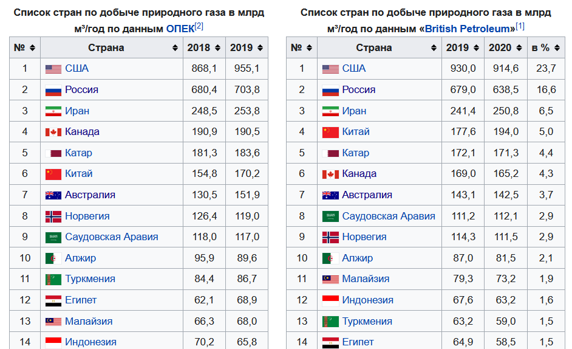Open footnote reference [1] after British Petroleum

point(520,26)
